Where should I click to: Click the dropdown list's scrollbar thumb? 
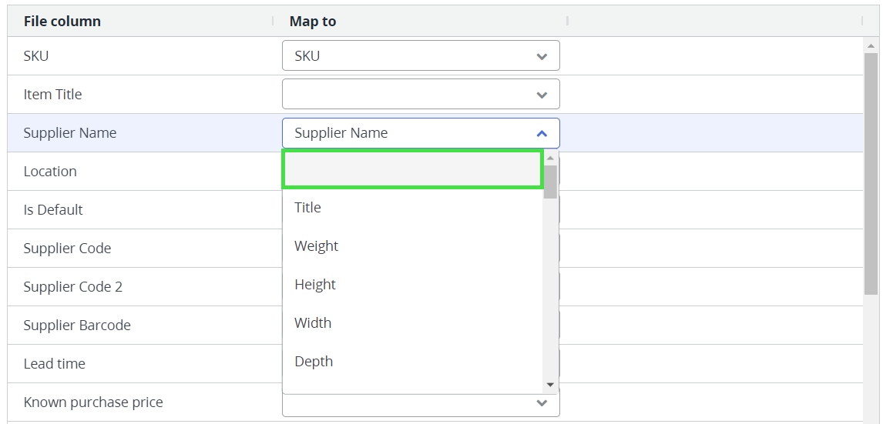click(x=550, y=182)
